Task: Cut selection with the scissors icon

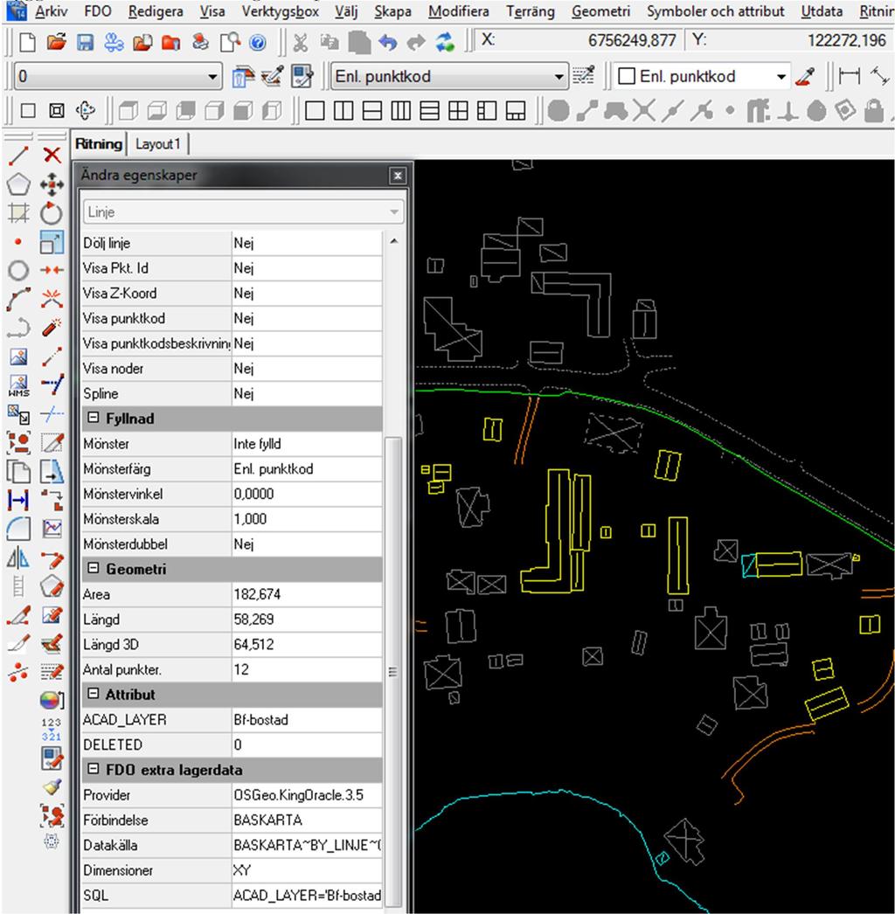Action: click(x=301, y=43)
